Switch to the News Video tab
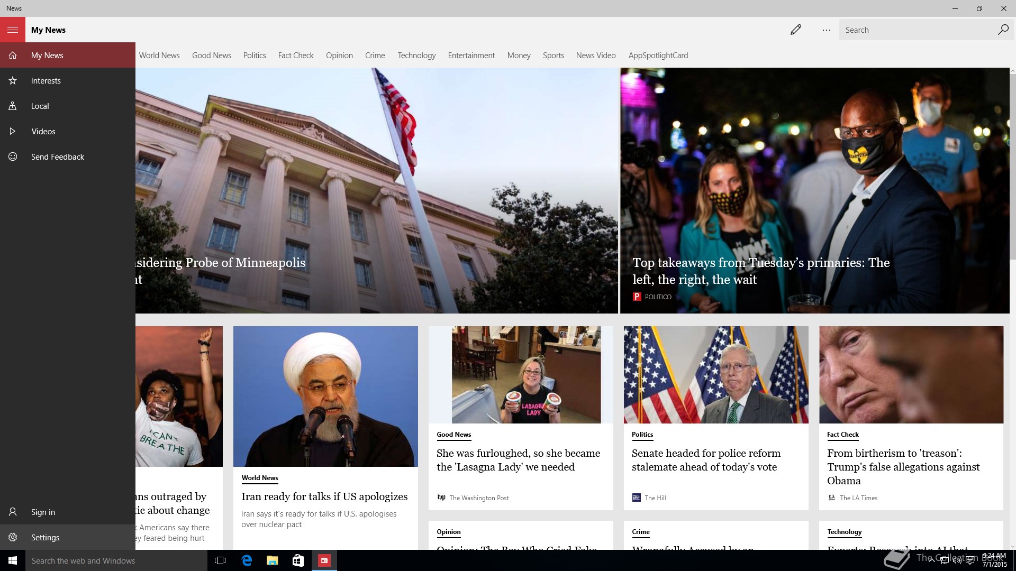1016x571 pixels. pos(596,55)
